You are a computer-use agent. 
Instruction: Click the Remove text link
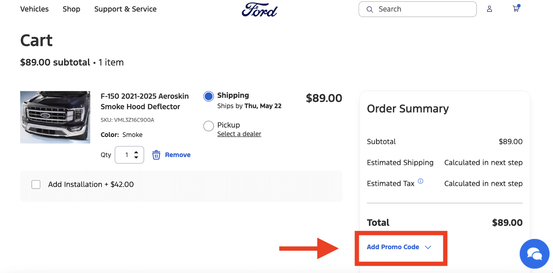click(x=178, y=155)
